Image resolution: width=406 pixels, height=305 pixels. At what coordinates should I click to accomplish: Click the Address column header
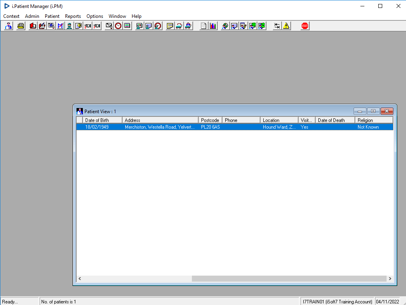tap(160, 120)
